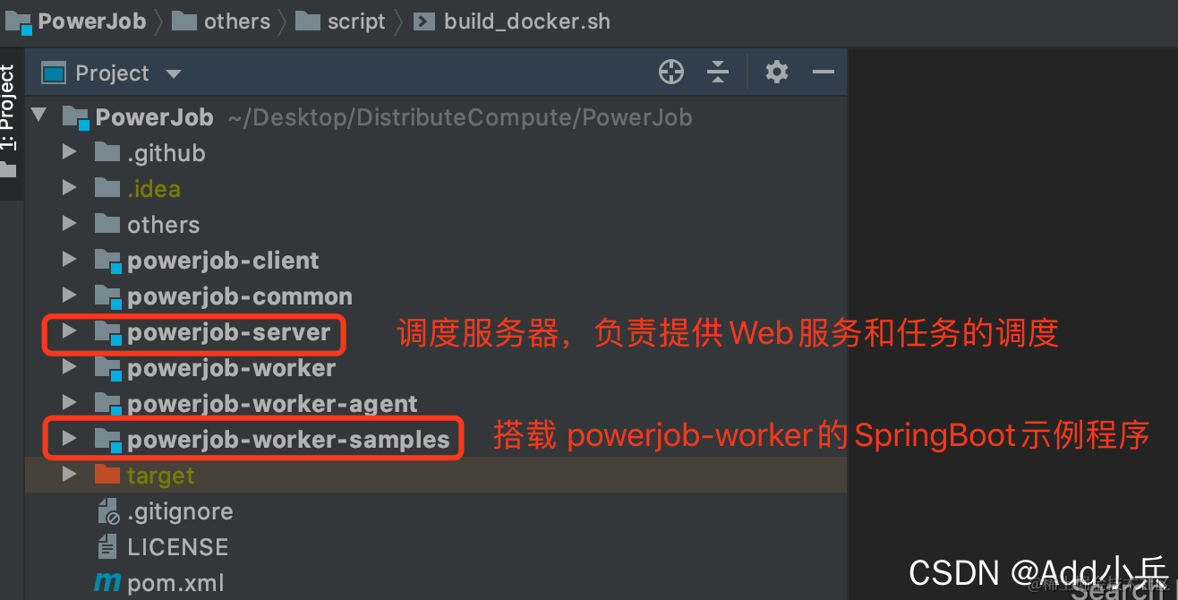Click the powerjob-client module folder icon

[107, 261]
